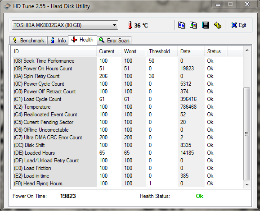Image resolution: width=260 pixels, height=211 pixels.
Task: Sort by the Data column header
Action: tap(191, 51)
